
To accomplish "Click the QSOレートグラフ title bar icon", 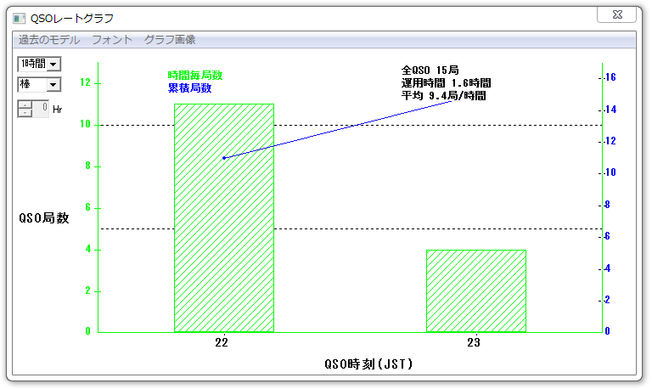I will tap(20, 19).
